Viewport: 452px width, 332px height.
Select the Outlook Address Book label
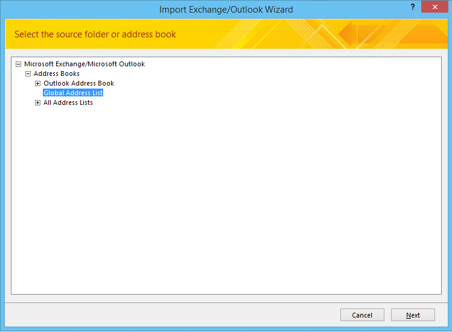[78, 83]
